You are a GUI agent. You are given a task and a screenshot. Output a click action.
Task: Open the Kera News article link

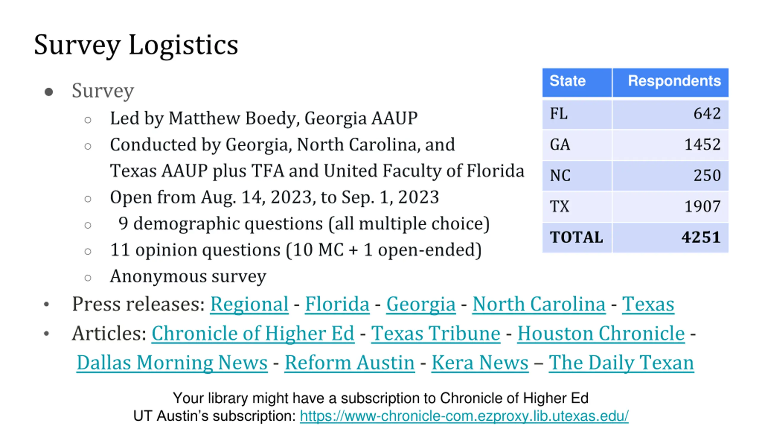click(x=480, y=363)
